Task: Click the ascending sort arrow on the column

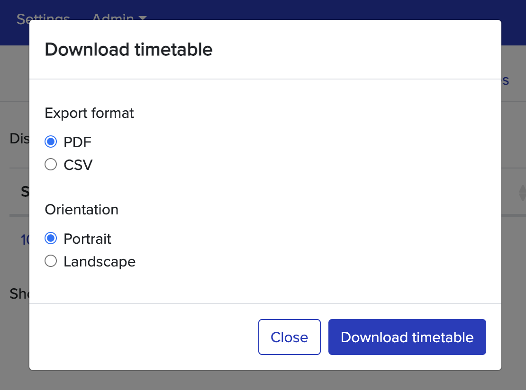Action: tap(522, 189)
